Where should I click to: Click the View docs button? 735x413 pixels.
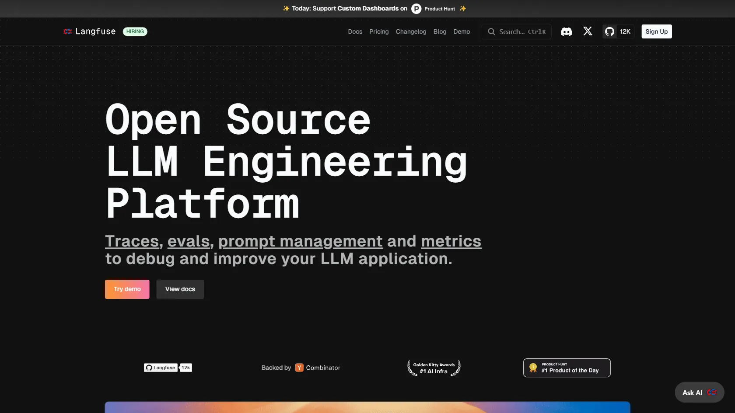pos(180,289)
